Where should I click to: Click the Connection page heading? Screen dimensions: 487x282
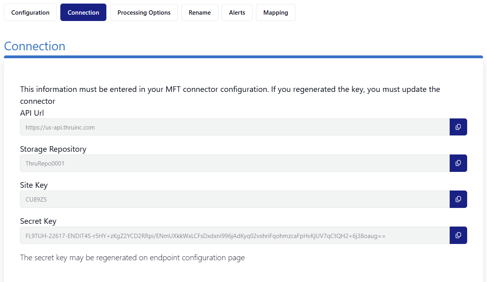35,46
